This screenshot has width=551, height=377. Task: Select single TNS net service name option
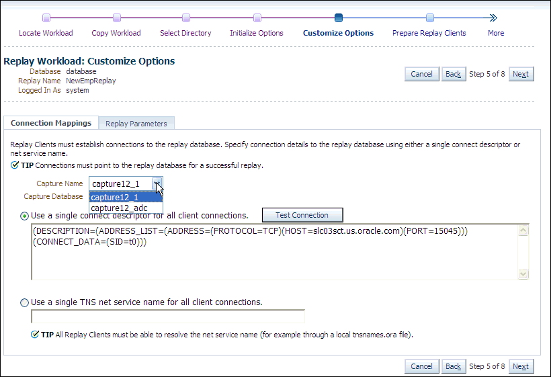click(26, 302)
